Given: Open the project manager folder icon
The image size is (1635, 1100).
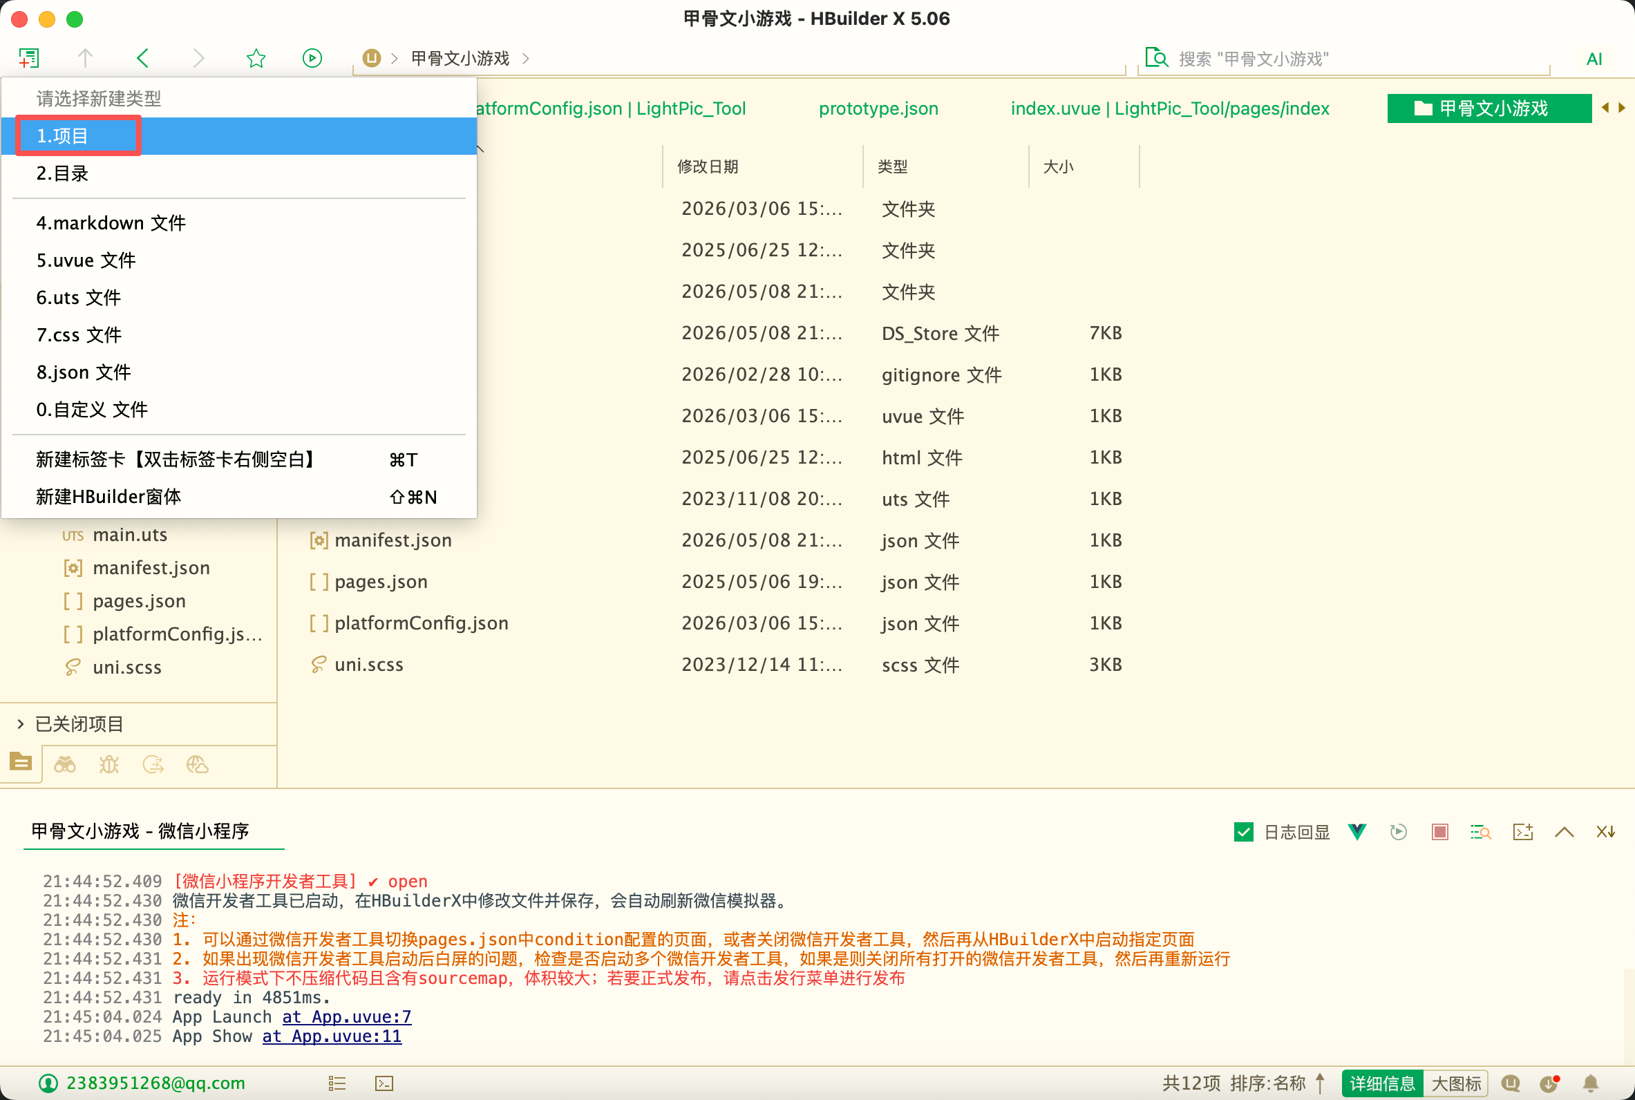Looking at the screenshot, I should coord(21,763).
